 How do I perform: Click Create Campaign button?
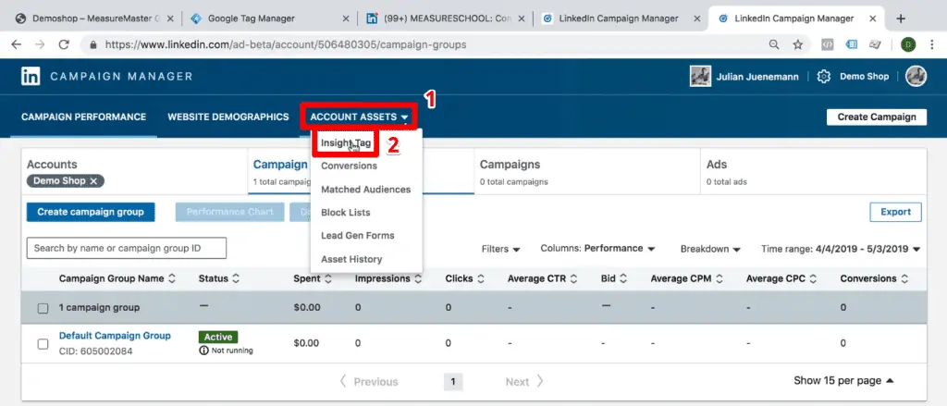tap(877, 117)
